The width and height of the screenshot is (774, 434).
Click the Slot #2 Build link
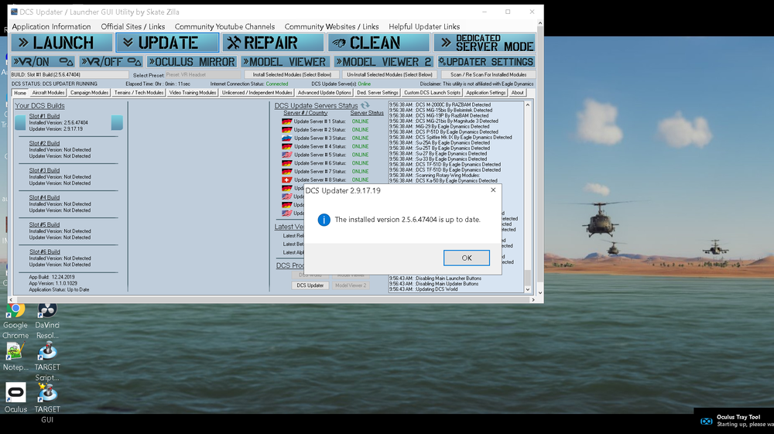44,144
